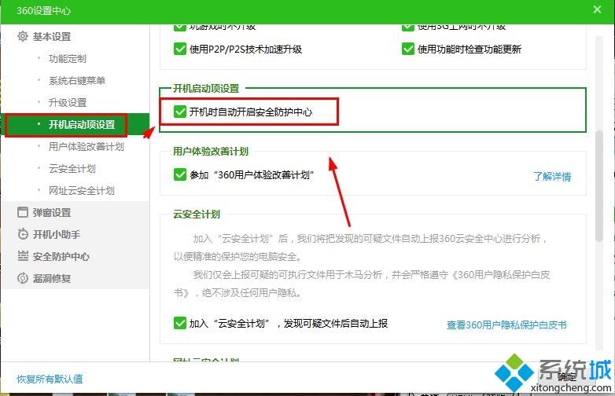Screen dimensions: 615x396
Task: Toggle 加入"云安全计划" checkbox
Action: pos(179,323)
